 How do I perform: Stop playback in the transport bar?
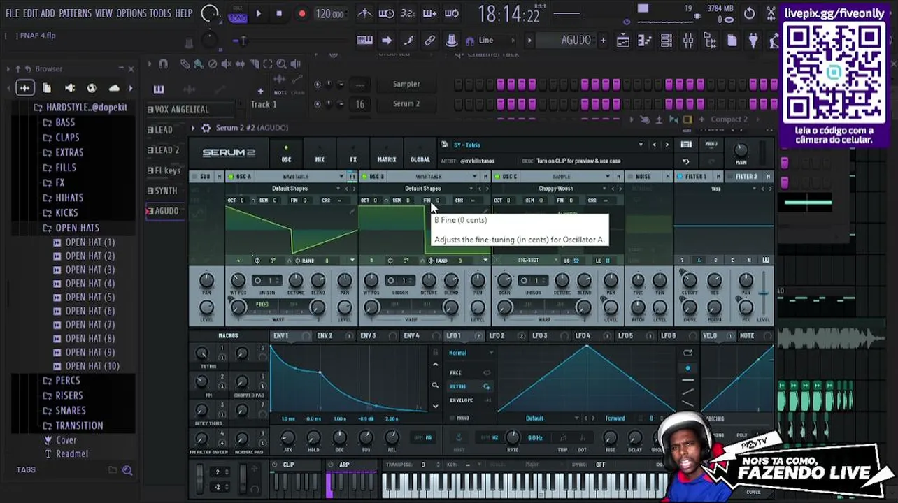[x=279, y=13]
